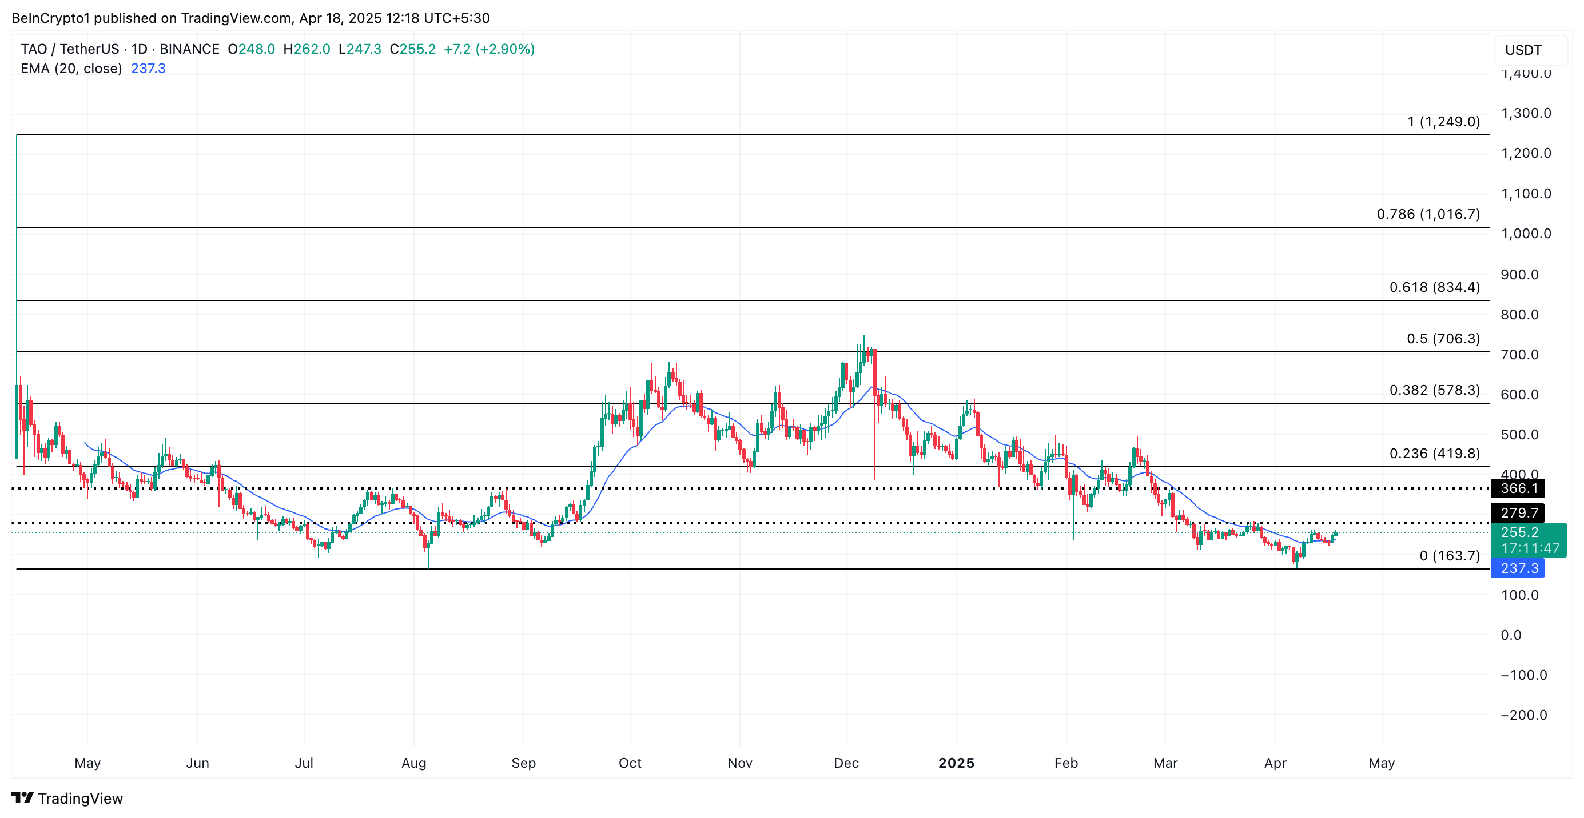Select the 366.1 horizontal line price tag
This screenshot has width=1584, height=818.
coord(1518,488)
